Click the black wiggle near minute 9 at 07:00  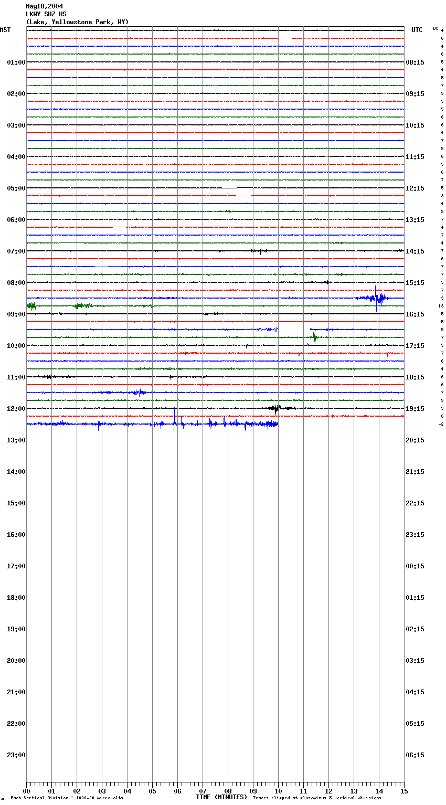[x=259, y=251]
